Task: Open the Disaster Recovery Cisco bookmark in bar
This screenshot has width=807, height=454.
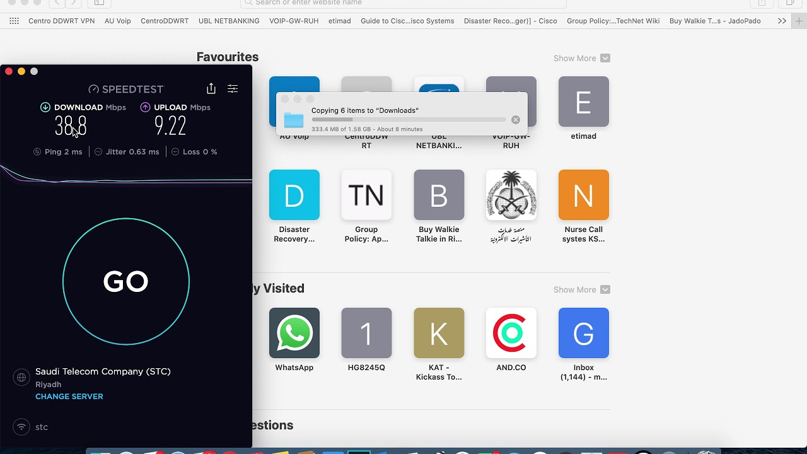Action: point(511,21)
